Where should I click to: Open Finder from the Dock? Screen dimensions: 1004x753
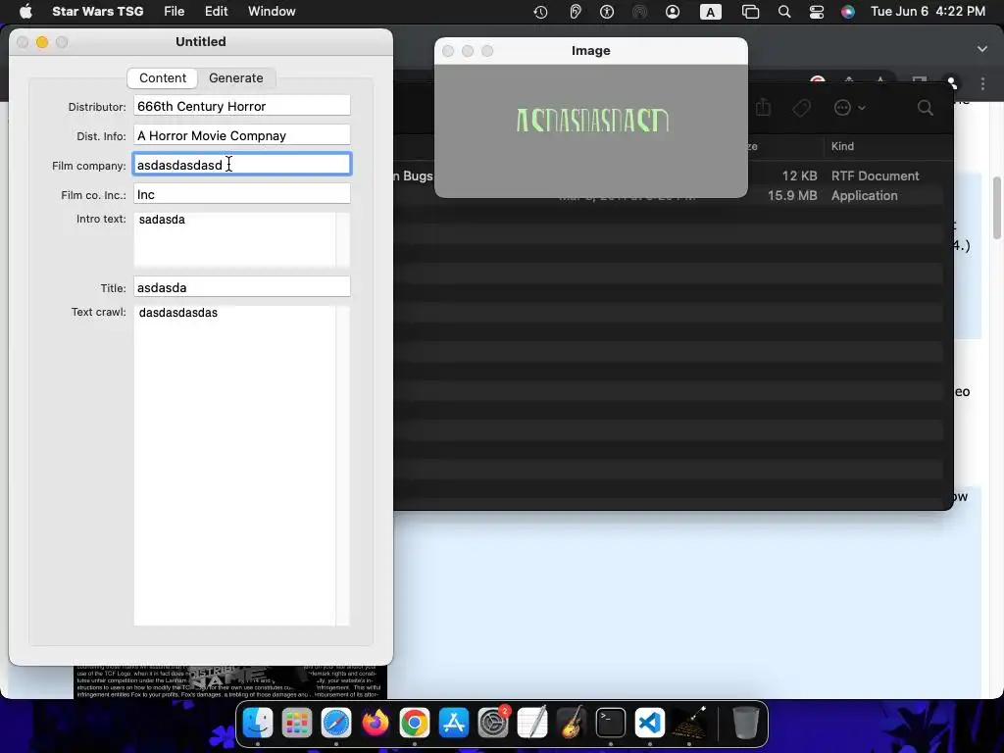(258, 723)
